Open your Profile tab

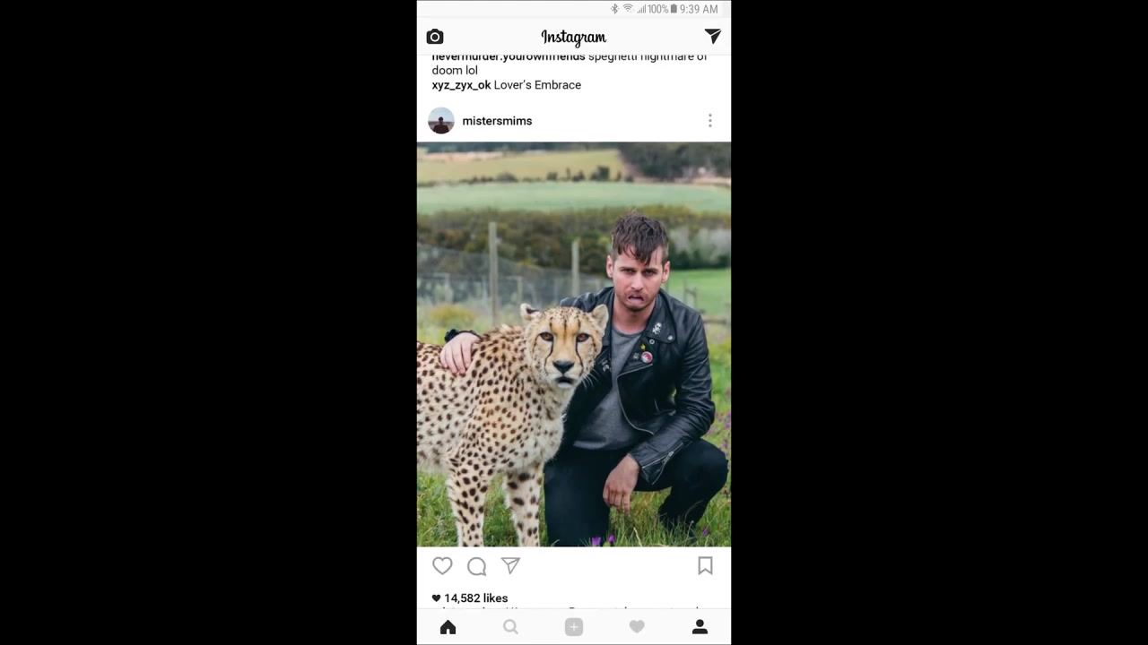(x=700, y=627)
